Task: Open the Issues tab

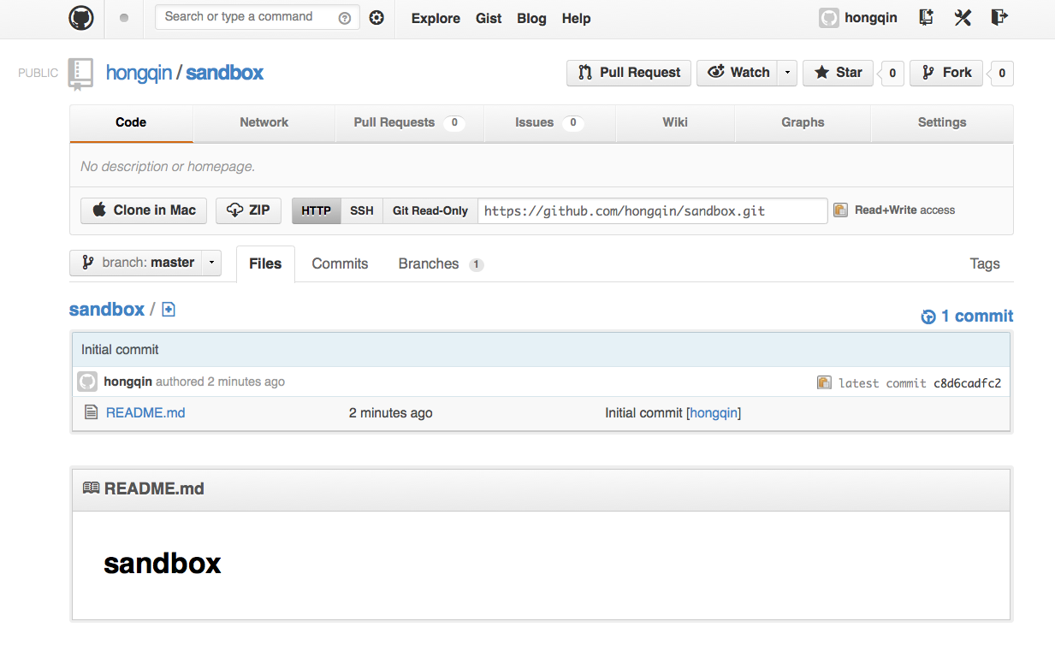Action: pyautogui.click(x=549, y=122)
